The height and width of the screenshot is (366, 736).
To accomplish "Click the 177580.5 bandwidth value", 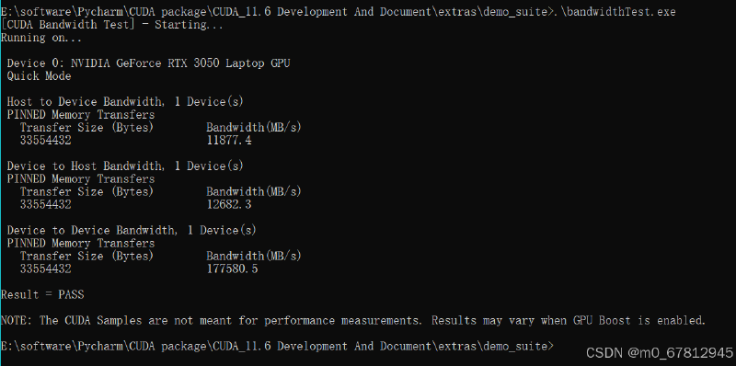I will (232, 269).
